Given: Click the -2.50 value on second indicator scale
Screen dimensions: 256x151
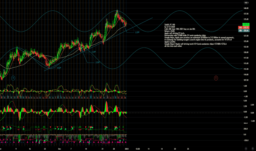Looking at the screenshot, I should (x=246, y=118).
